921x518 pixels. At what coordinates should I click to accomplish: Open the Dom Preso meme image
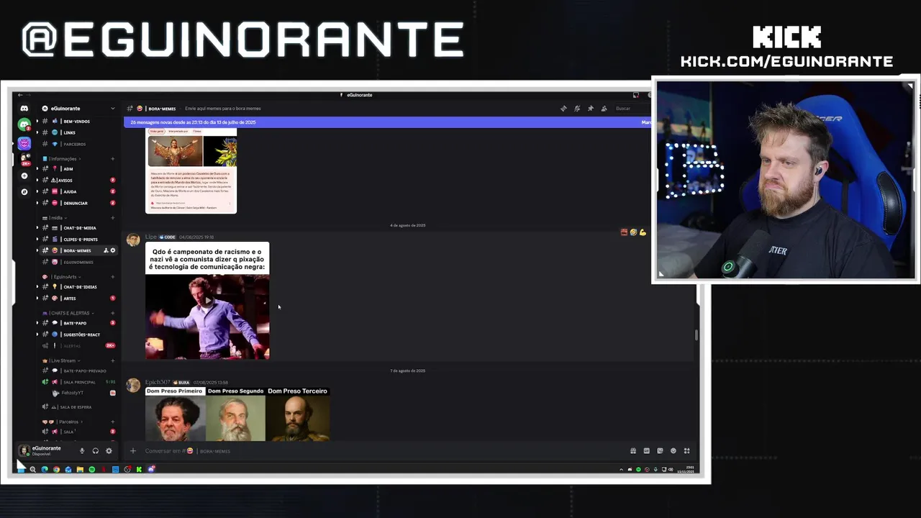coord(237,414)
